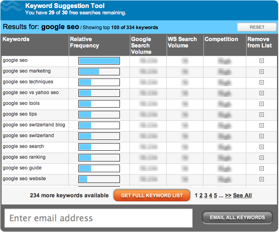Click frequency bar for 'google seo website'

(x=99, y=179)
